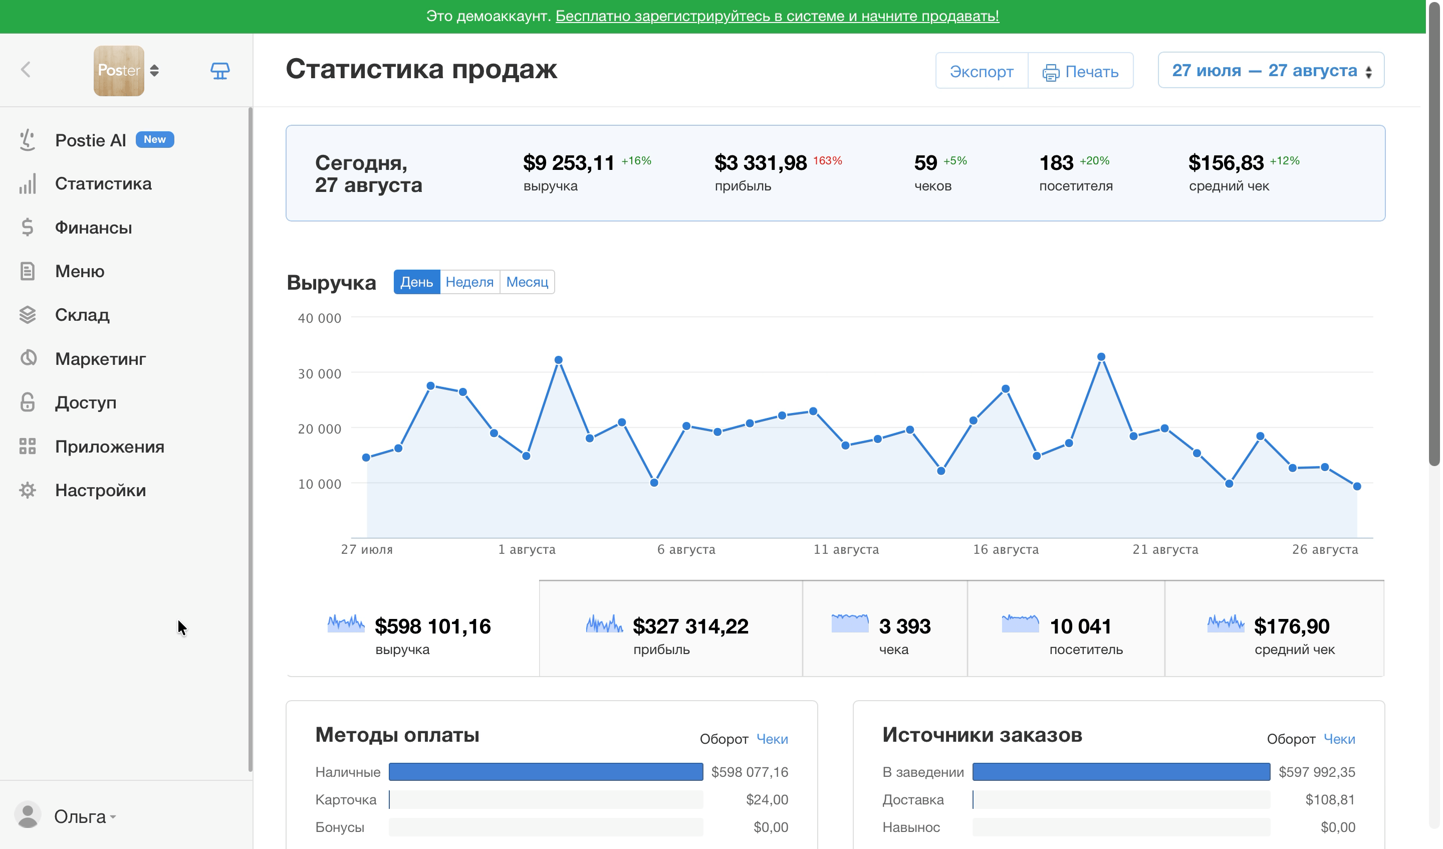The width and height of the screenshot is (1443, 849).
Task: Switch Источники заказов to Чеки view
Action: [x=1339, y=740]
